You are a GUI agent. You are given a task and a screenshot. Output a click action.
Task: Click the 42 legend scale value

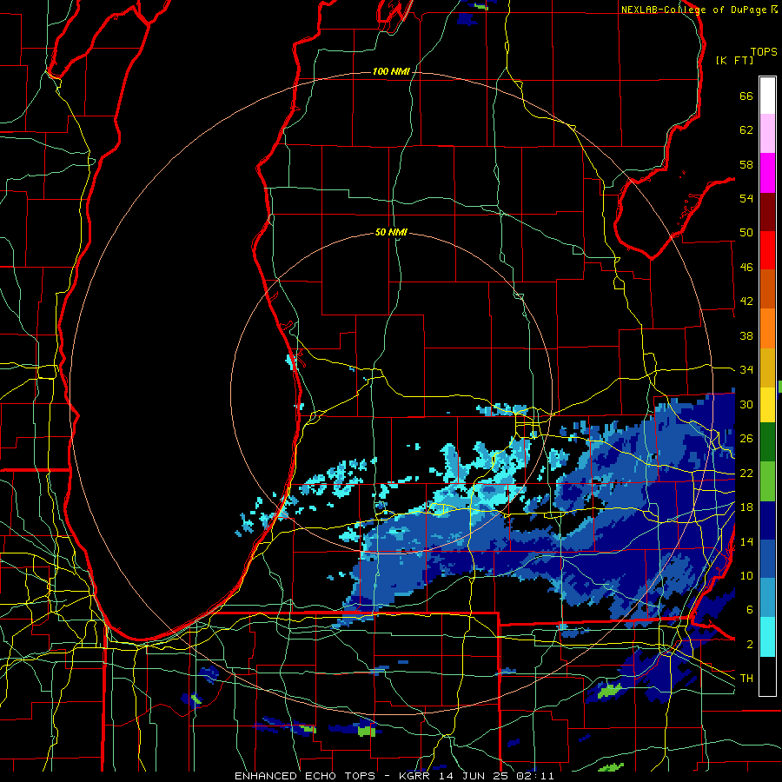click(746, 302)
